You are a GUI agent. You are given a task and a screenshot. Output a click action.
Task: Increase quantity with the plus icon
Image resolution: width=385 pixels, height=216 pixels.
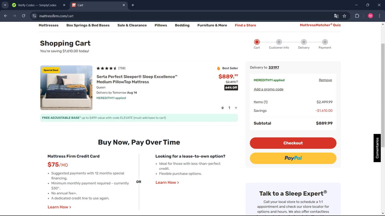tap(236, 108)
